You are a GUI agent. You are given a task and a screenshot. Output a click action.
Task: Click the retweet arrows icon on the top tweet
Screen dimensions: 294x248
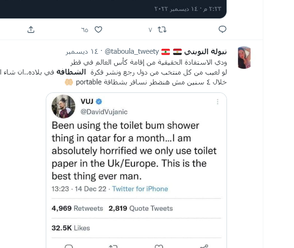point(162,29)
